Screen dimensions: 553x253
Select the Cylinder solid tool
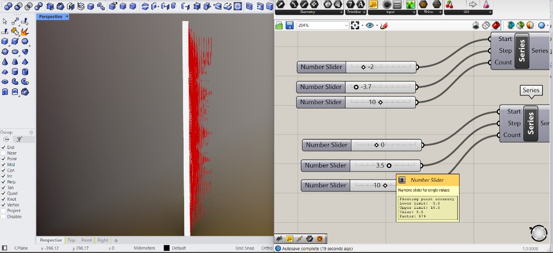[15, 72]
